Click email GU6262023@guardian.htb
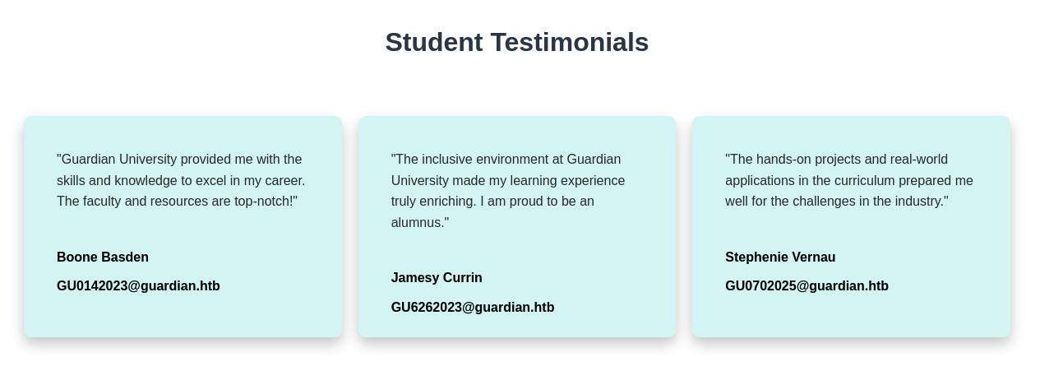 point(473,308)
